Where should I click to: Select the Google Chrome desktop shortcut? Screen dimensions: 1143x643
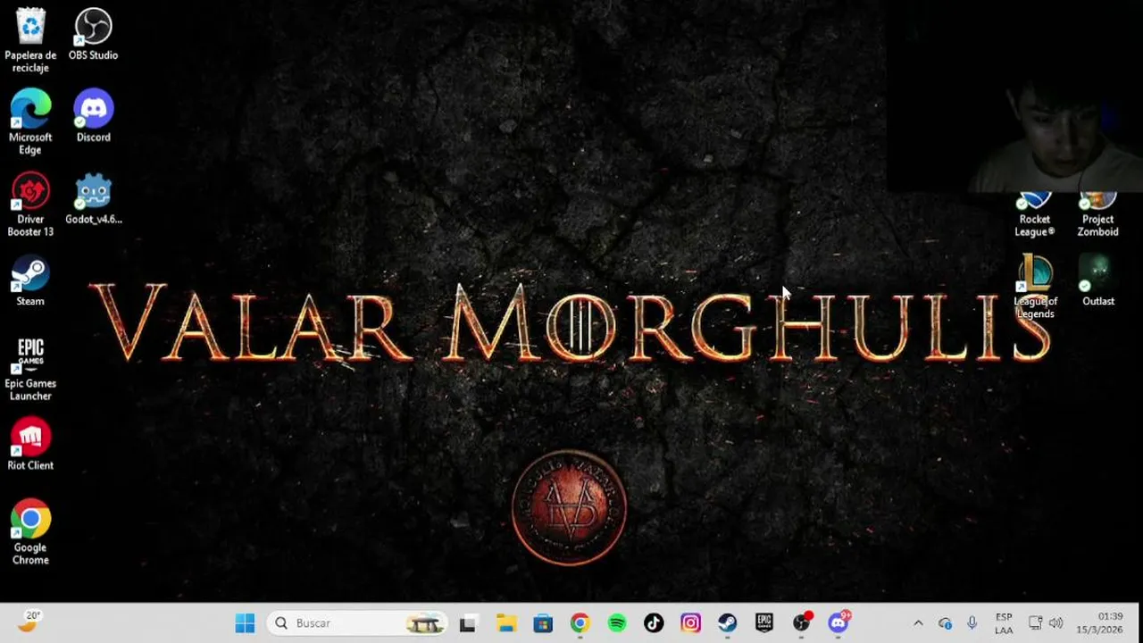coord(30,532)
